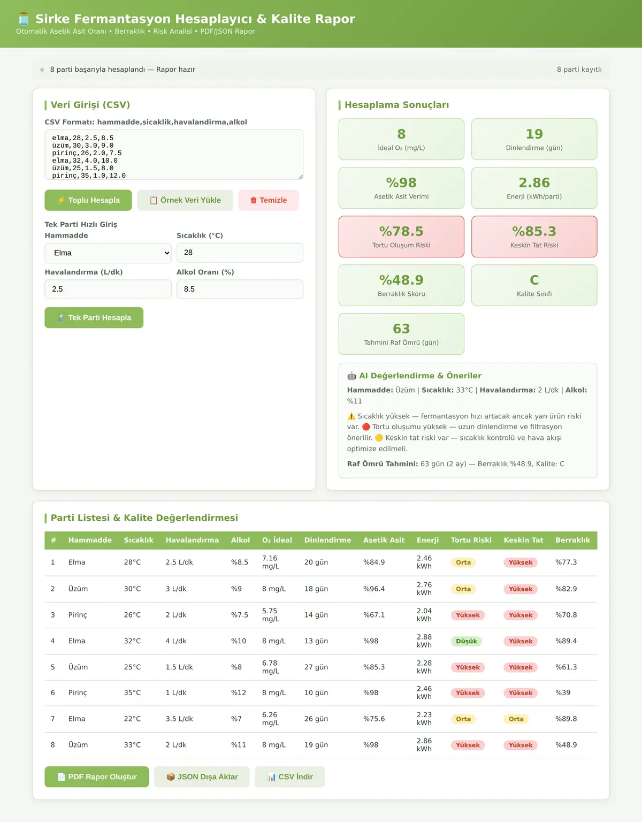
Task: Click the Tahmini Raf Ömrü 63 card
Action: coord(401,334)
